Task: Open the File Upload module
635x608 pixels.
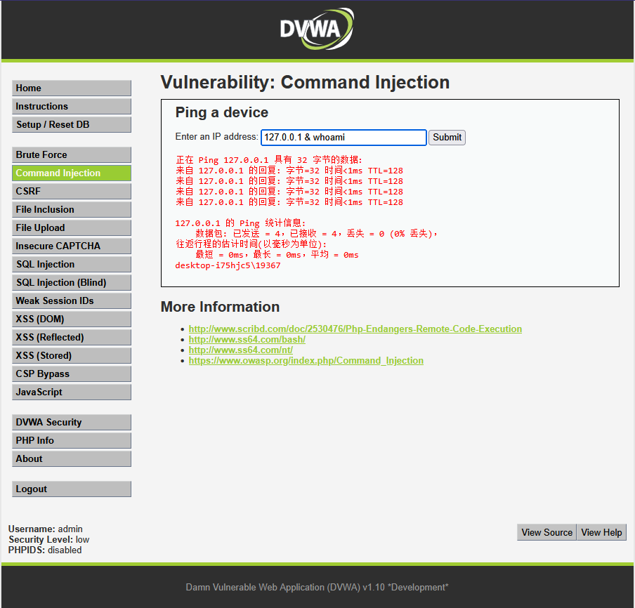Action: [x=72, y=228]
